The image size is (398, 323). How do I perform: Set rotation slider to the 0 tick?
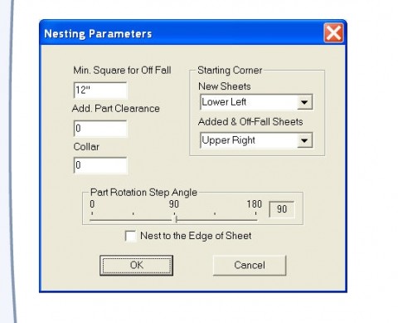tap(92, 213)
